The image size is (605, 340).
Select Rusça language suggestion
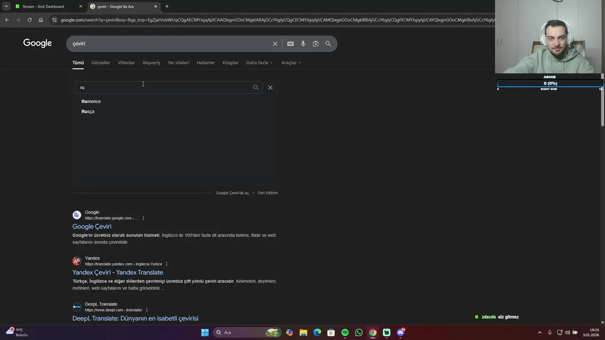[x=88, y=111]
